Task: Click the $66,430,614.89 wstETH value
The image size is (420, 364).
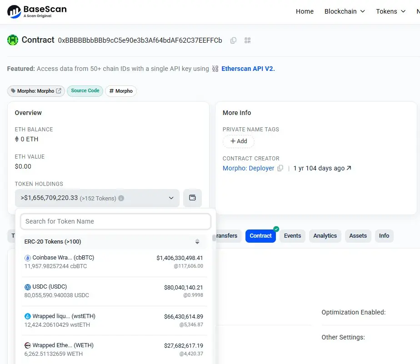Action: [x=184, y=317]
